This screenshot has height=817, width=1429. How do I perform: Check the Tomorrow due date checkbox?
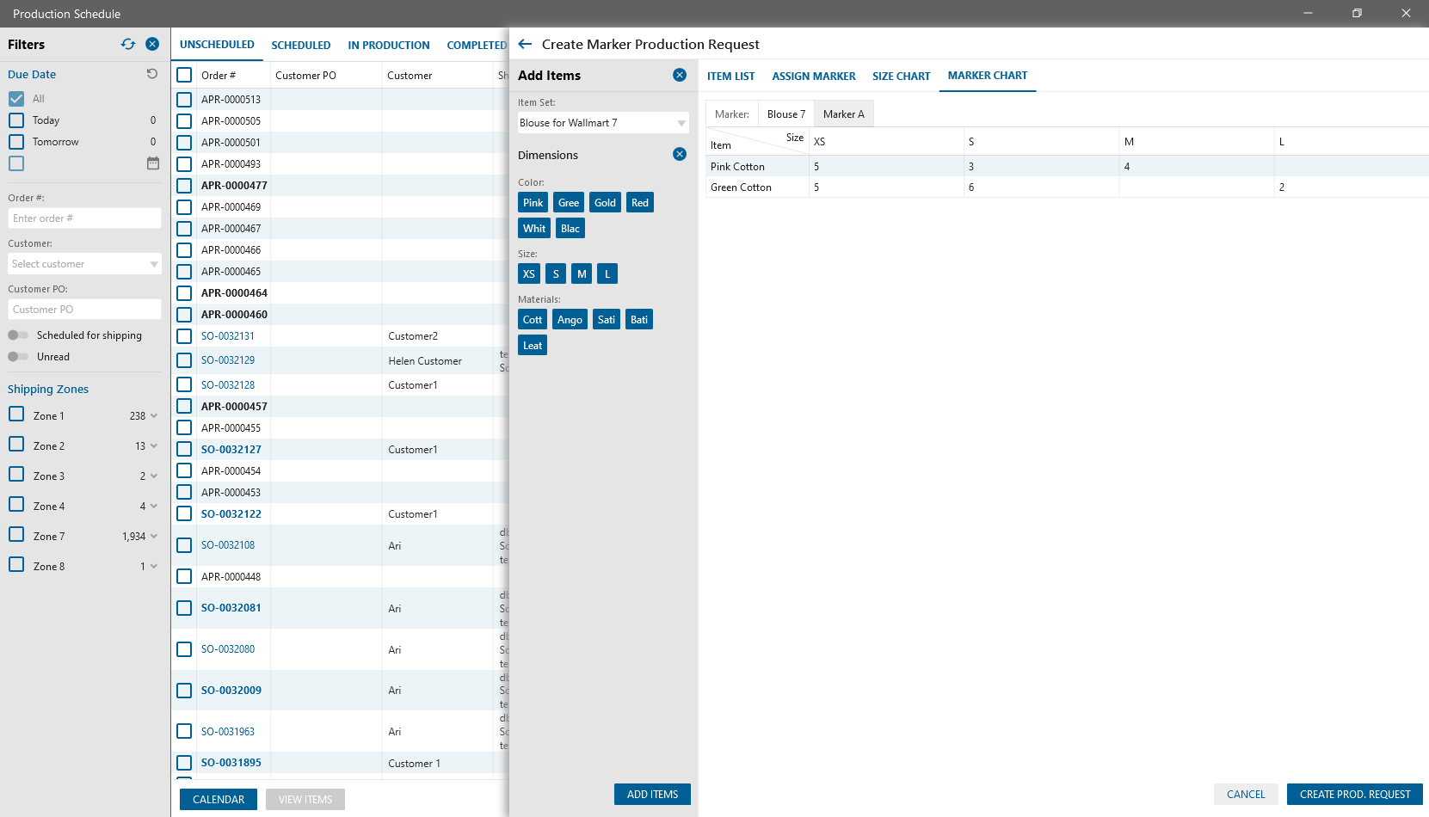[x=16, y=142]
